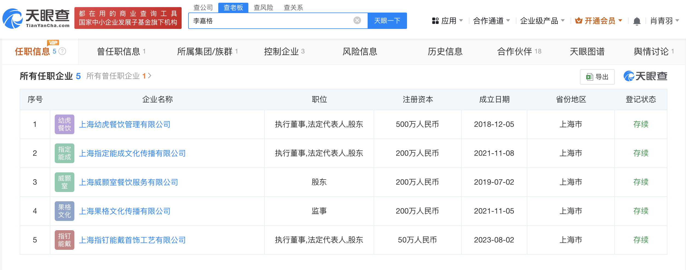Open the 历史信息 tab

click(445, 51)
